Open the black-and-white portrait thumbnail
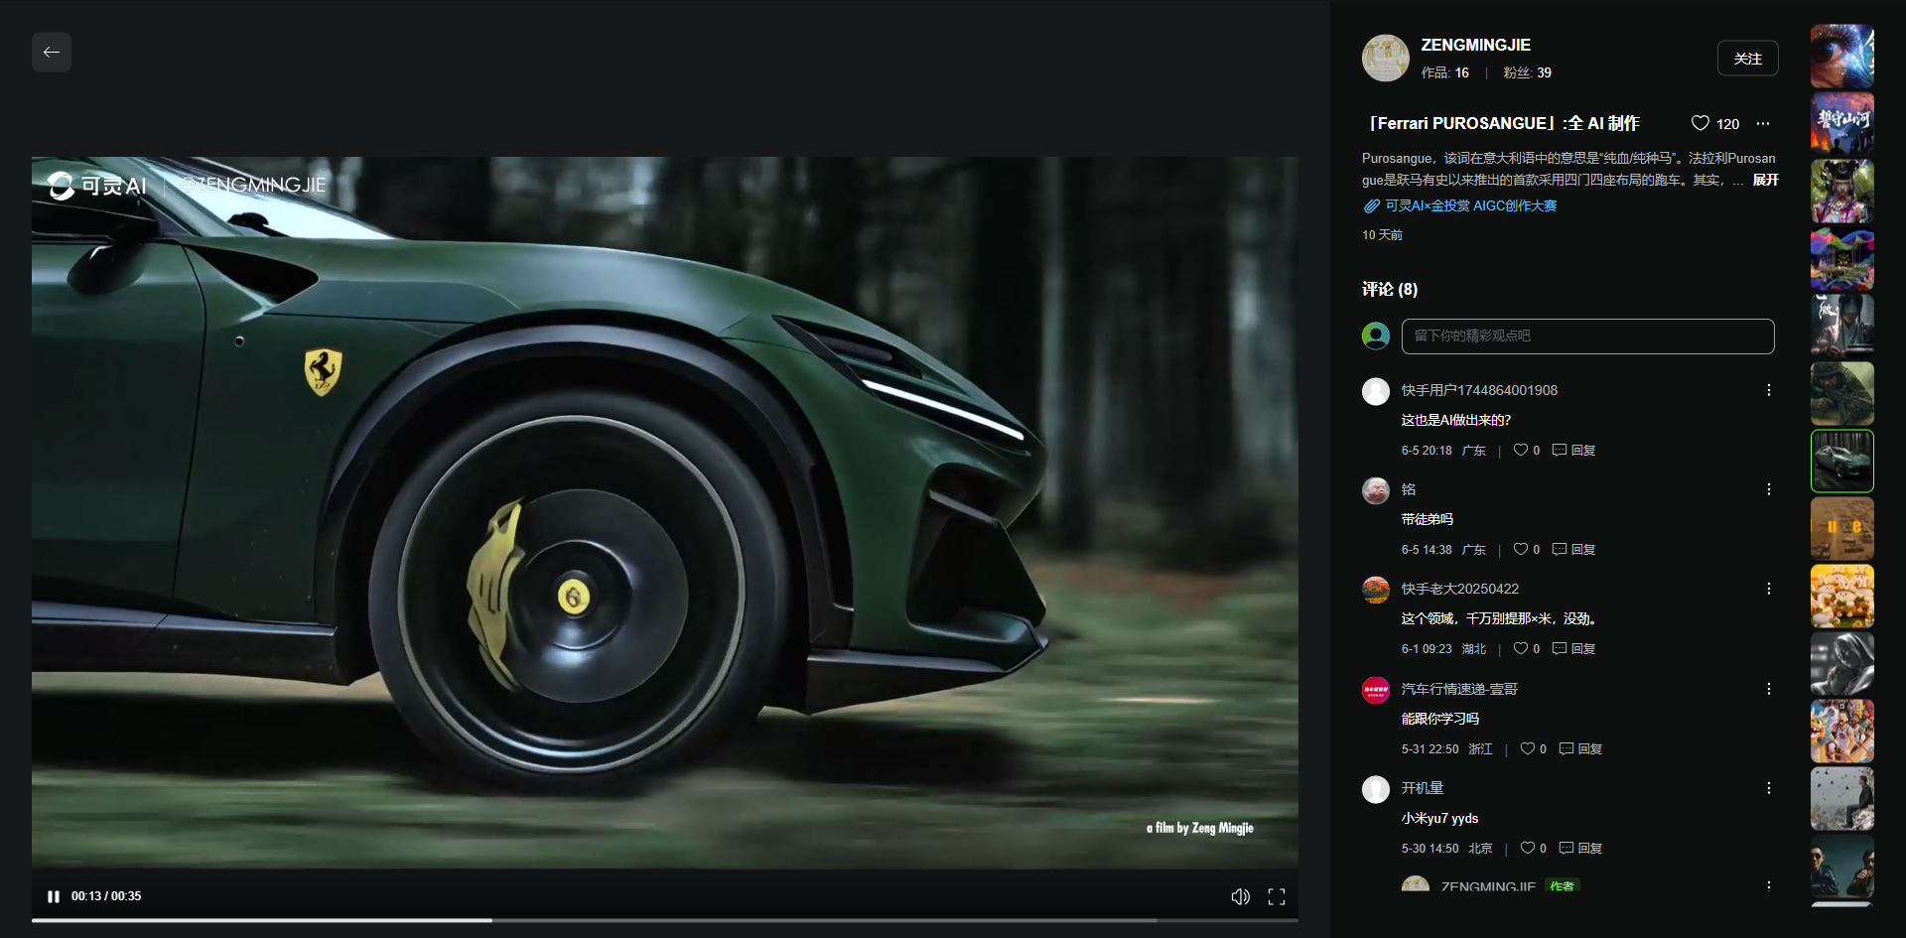Screen dimensions: 1906x938 [x=1842, y=664]
